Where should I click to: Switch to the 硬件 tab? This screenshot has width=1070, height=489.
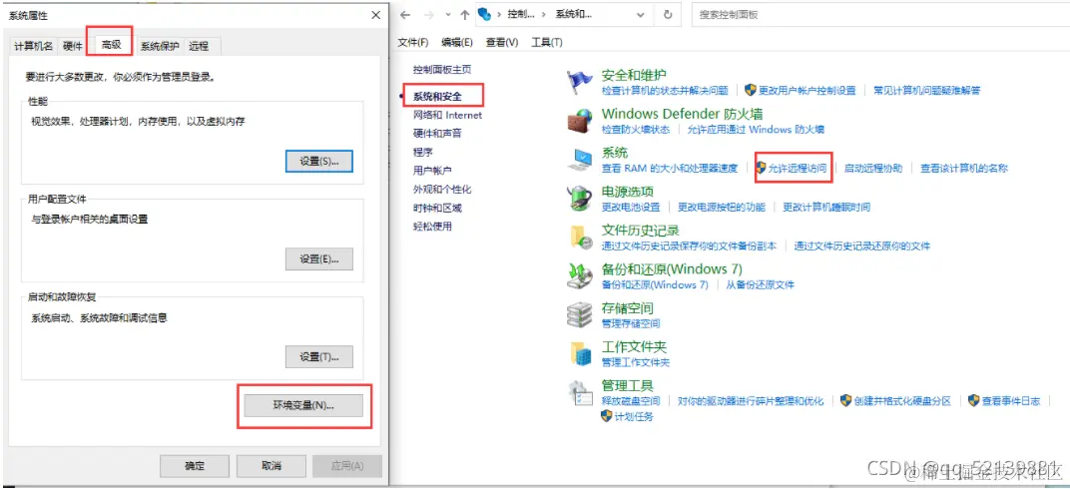(72, 46)
